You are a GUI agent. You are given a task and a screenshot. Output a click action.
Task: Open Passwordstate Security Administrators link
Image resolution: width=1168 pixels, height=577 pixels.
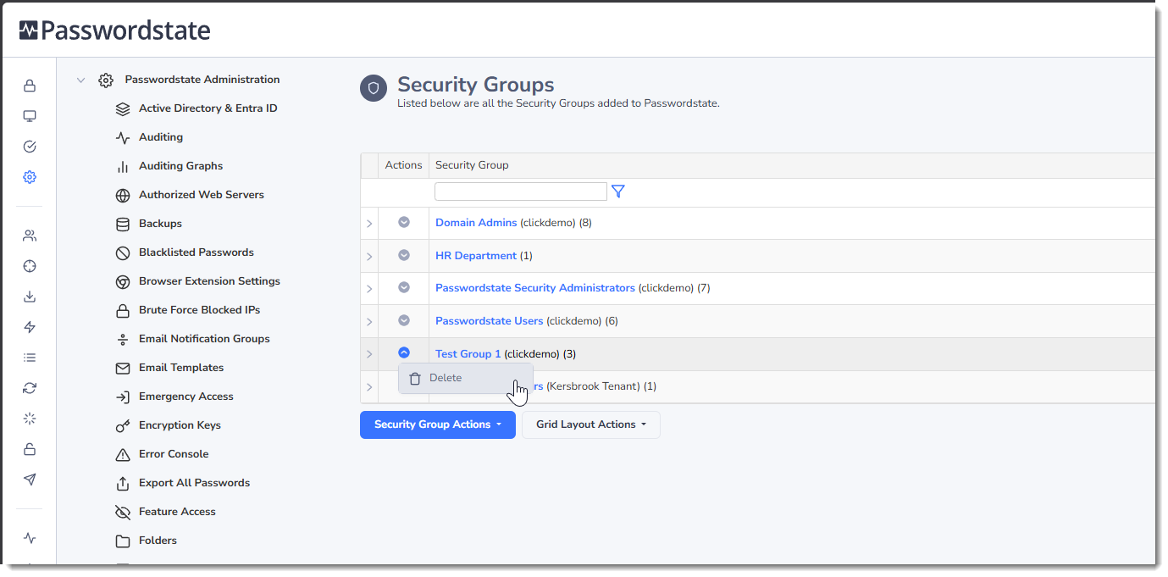point(535,288)
